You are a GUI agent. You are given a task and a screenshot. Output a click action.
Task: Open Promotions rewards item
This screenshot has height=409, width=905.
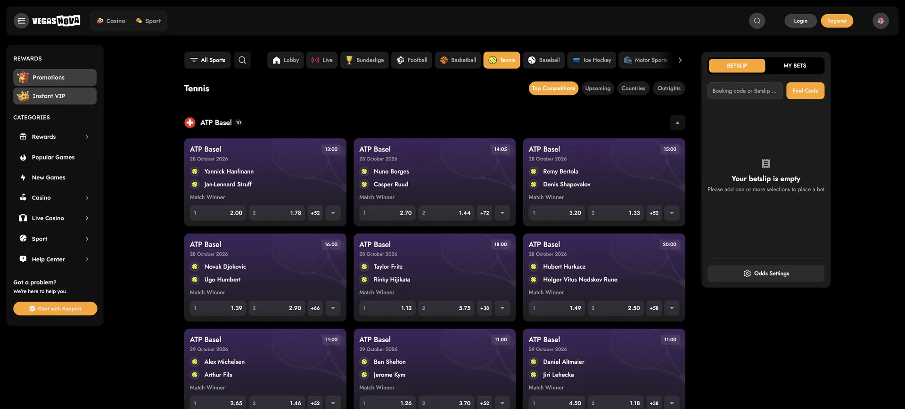pyautogui.click(x=55, y=77)
